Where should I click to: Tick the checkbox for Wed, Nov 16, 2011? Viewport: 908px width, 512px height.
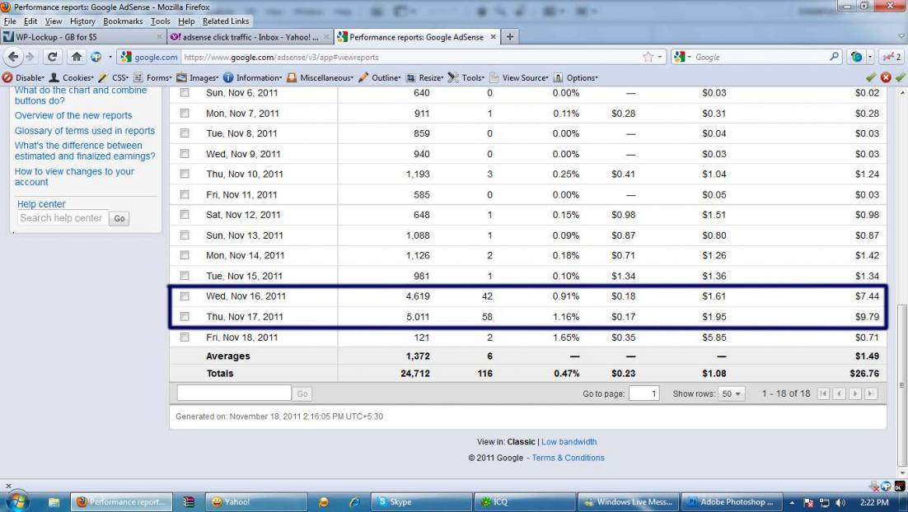pos(184,296)
